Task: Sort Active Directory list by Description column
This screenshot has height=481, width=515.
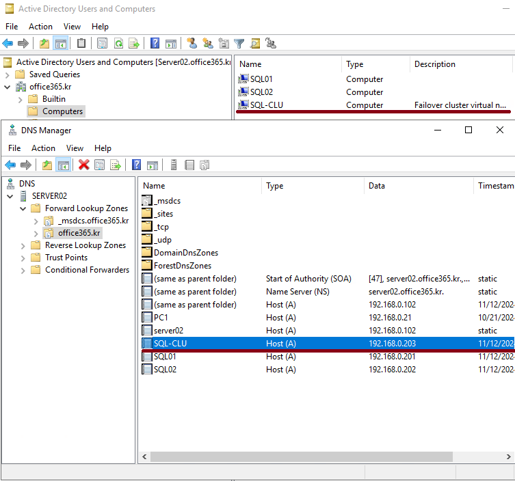Action: (461, 64)
